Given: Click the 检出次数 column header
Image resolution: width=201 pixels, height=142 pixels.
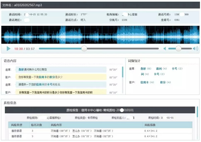Looking at the screenshot, I should pyautogui.click(x=36, y=125).
